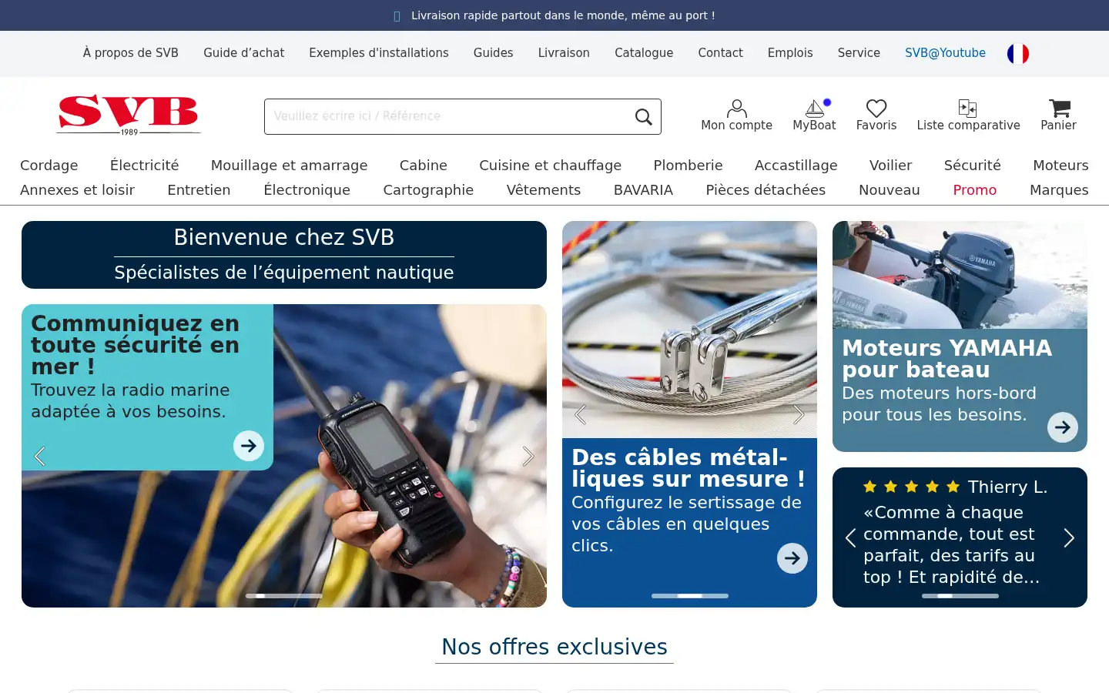
Task: Open the Voilier category
Action: [x=890, y=166]
